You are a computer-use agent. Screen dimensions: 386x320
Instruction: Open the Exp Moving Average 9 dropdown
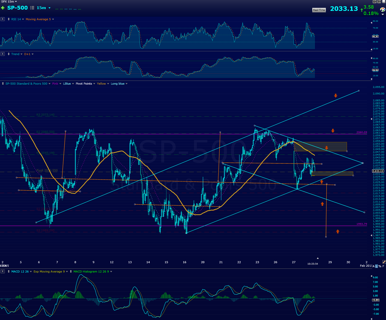(x=67, y=272)
